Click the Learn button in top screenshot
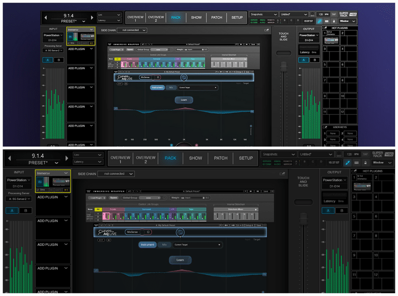Viewport: 398px width, 296px height. [184, 100]
